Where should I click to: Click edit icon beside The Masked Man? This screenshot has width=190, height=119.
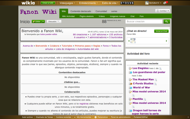coord(130,80)
